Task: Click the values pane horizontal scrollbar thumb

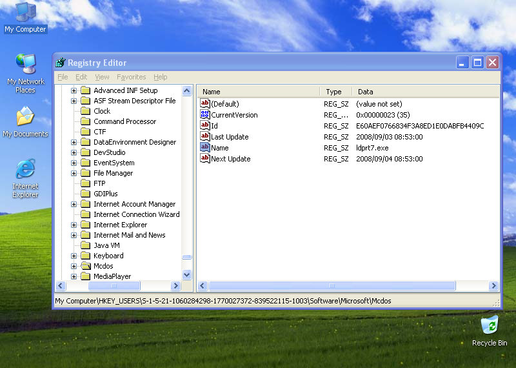Action: tap(332, 285)
